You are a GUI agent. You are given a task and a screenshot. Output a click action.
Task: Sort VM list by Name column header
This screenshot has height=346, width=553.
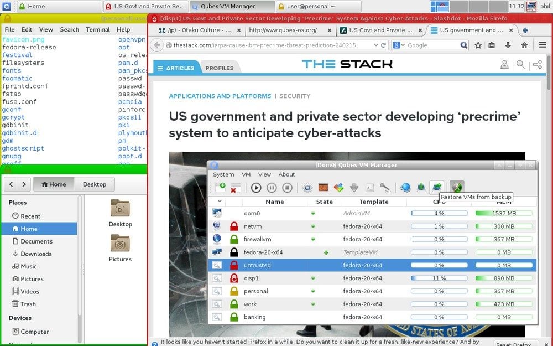275,202
